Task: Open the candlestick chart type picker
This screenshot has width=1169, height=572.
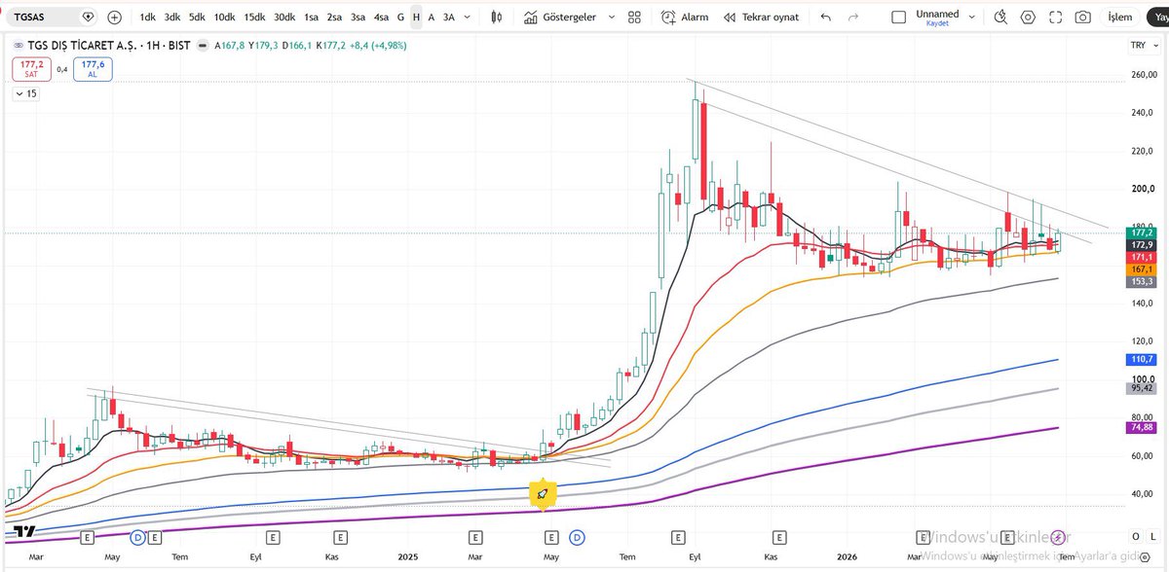Action: click(497, 17)
